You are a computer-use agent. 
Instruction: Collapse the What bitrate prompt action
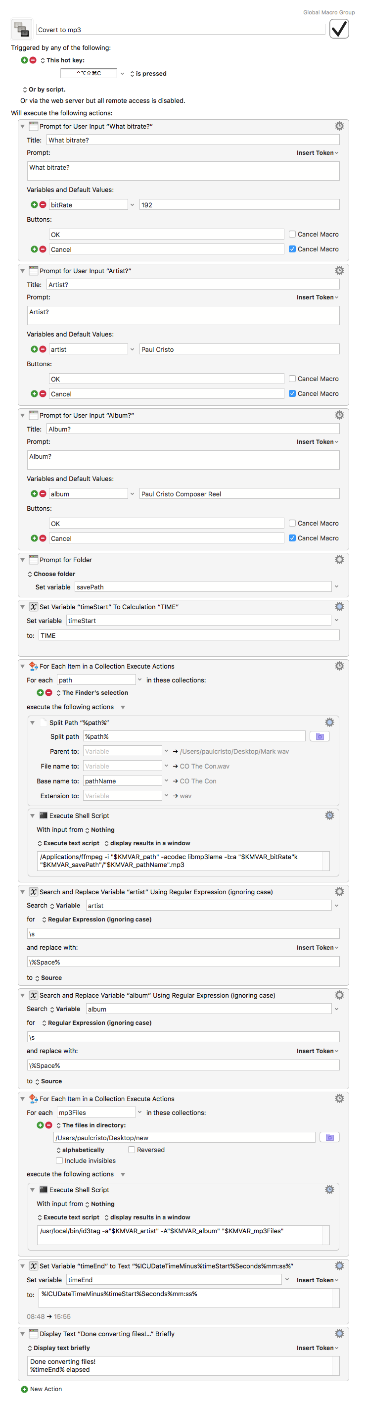coord(22,126)
